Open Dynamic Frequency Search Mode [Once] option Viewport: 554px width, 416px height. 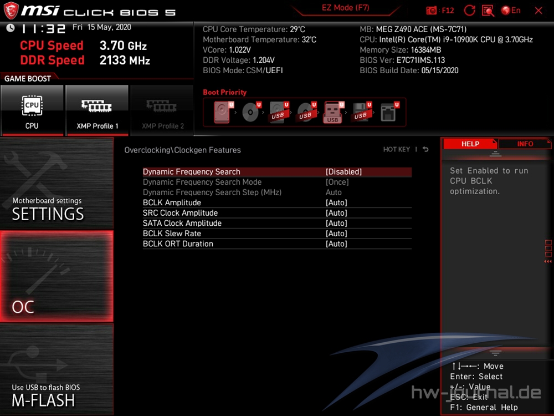point(277,182)
